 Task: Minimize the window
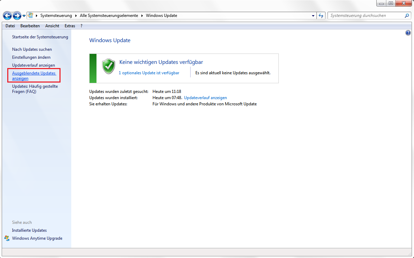coord(381,3)
